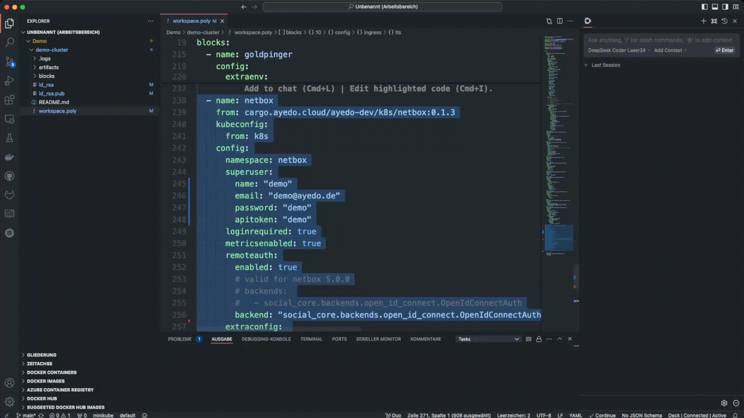The height and width of the screenshot is (418, 744).
Task: Open Continue session history
Action: coord(724,21)
